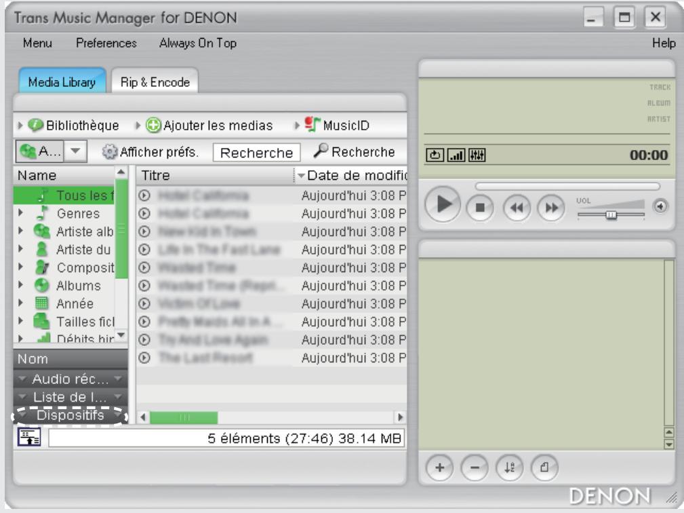Click the track list scroll right arrow
684x513 pixels.
(400, 417)
